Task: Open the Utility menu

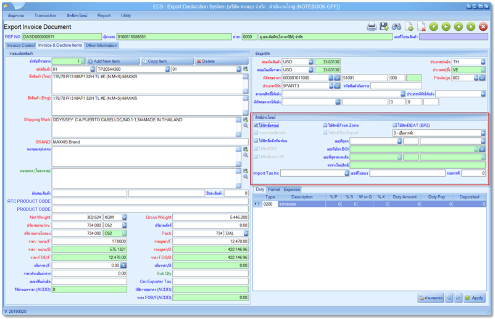Action: click(126, 15)
